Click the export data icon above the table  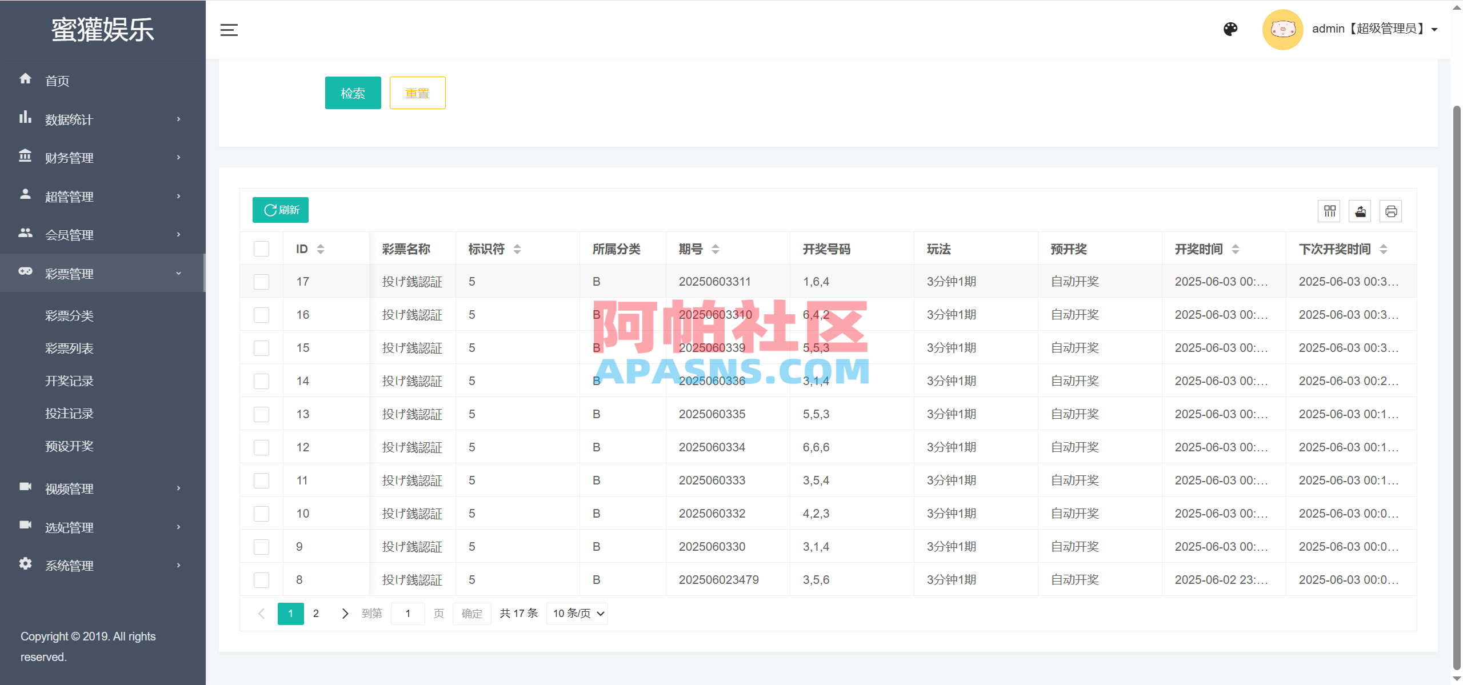pos(1361,211)
